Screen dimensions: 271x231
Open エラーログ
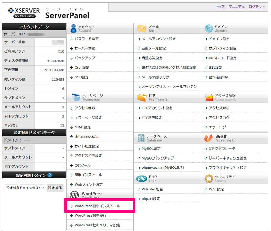[x=217, y=127]
